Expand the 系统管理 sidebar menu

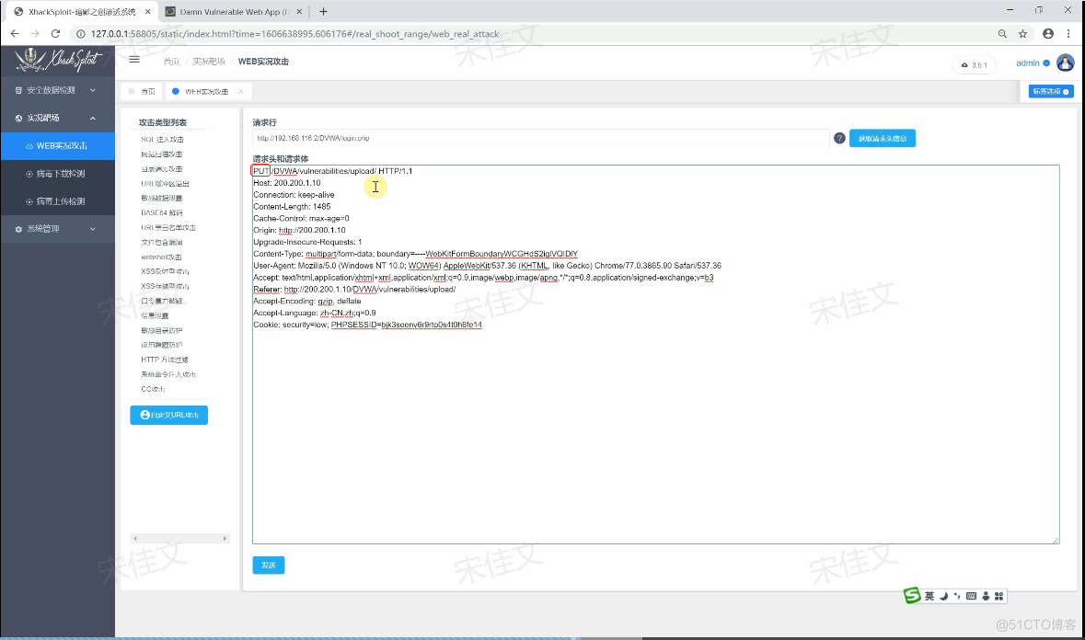tap(57, 229)
